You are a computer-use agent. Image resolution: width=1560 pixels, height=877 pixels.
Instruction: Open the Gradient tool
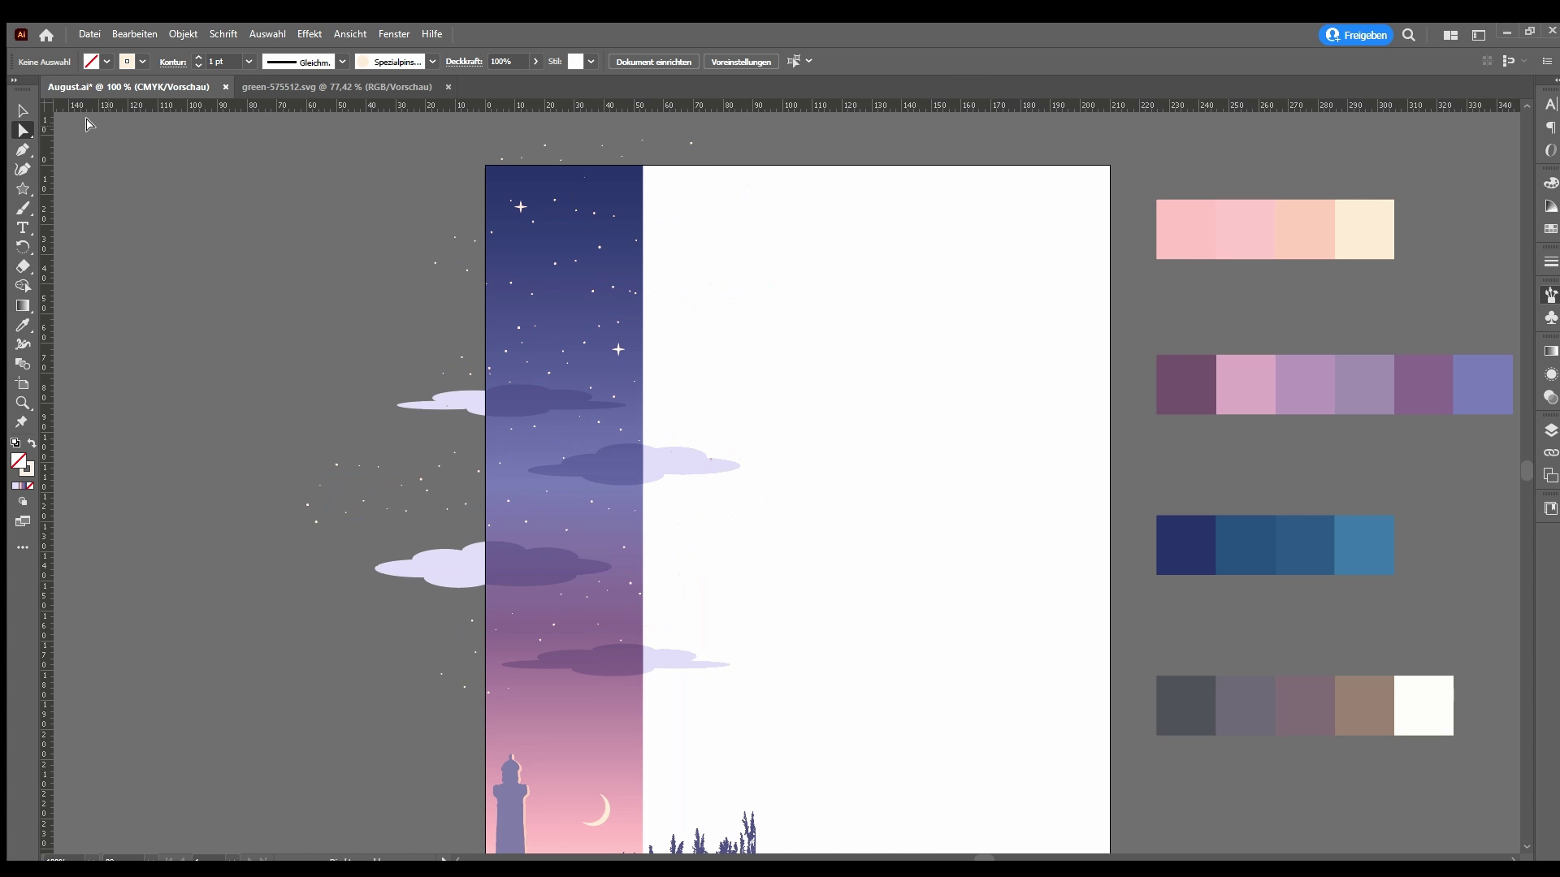pos(22,305)
